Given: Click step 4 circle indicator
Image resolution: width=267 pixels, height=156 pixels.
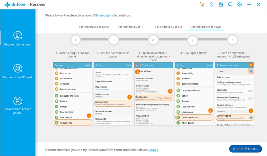Looking at the screenshot, I should [x=192, y=41].
